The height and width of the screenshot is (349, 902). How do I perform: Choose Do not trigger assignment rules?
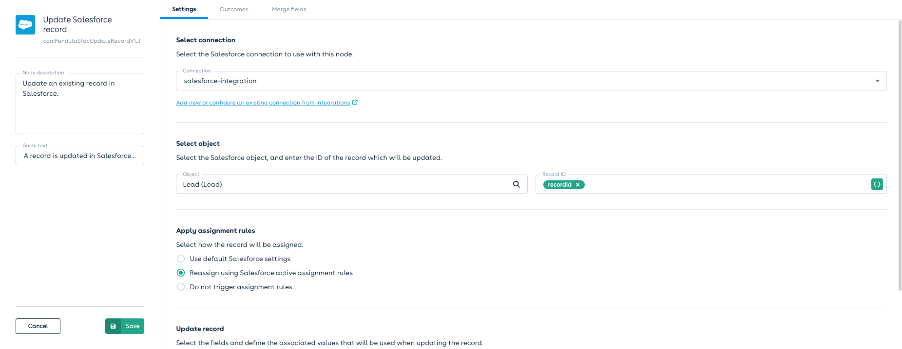(x=181, y=287)
